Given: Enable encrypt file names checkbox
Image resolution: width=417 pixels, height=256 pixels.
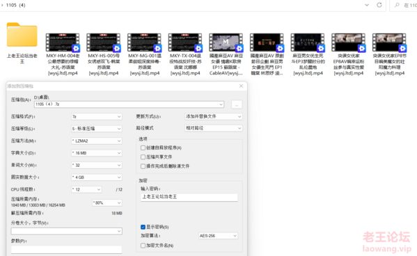Looking at the screenshot, I should (143, 246).
